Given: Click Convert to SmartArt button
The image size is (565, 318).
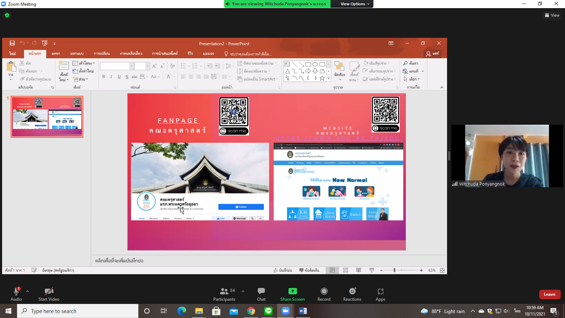Looking at the screenshot, I should (257, 79).
